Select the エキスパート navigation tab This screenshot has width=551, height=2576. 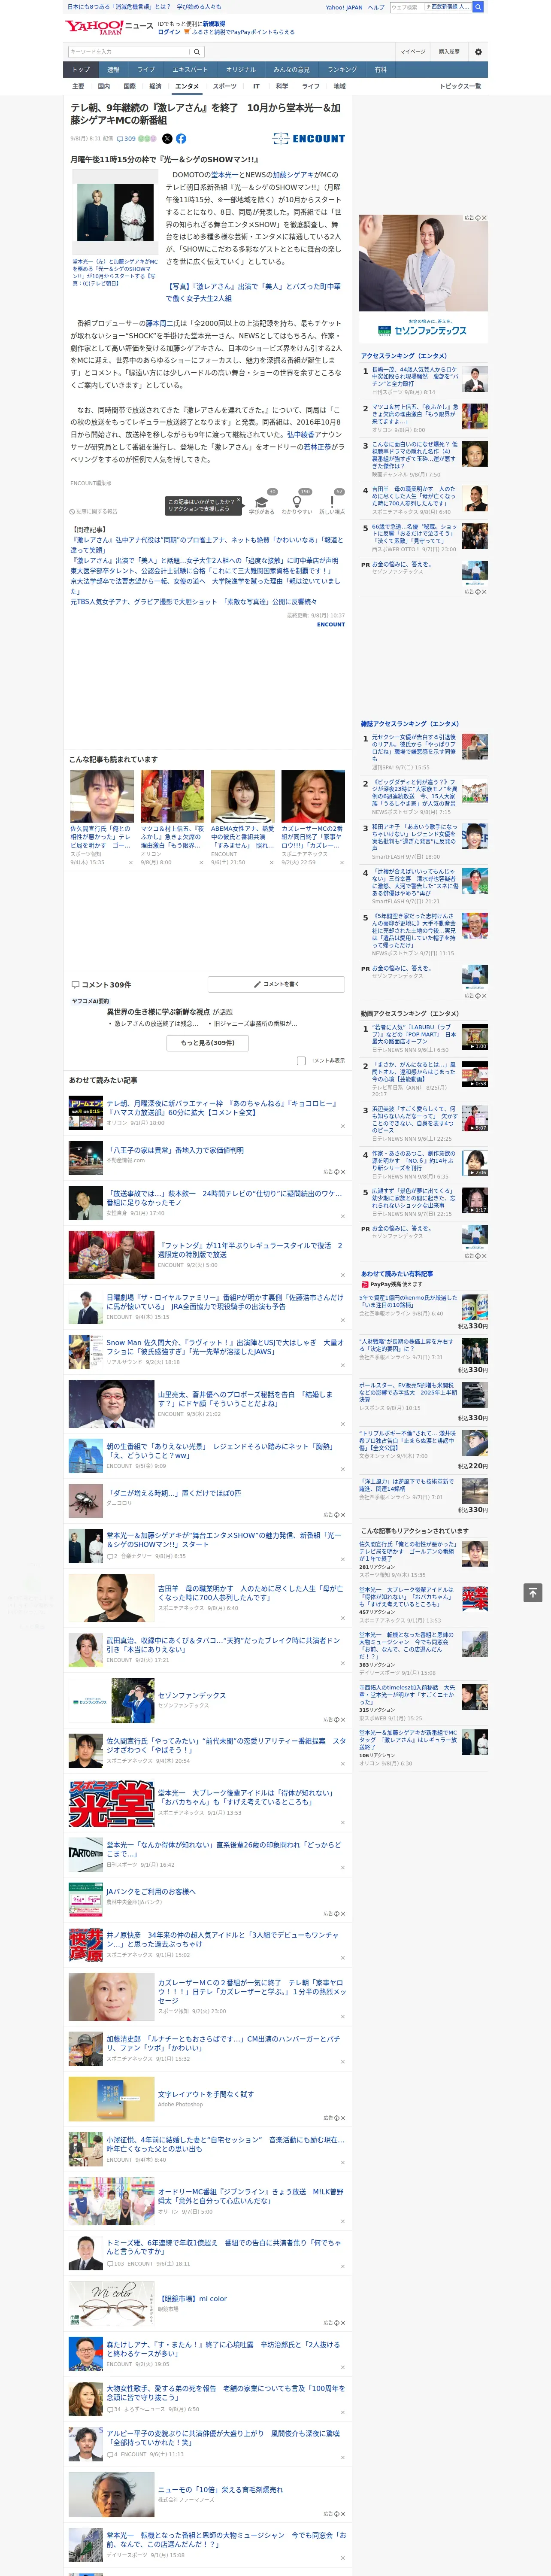coord(190,69)
